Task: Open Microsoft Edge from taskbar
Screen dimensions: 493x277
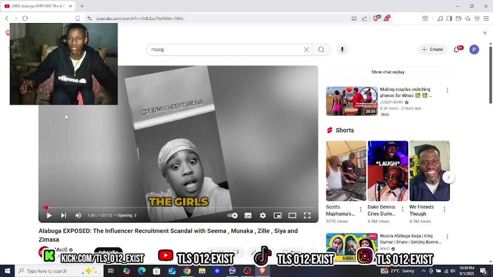Action: [x=141, y=271]
